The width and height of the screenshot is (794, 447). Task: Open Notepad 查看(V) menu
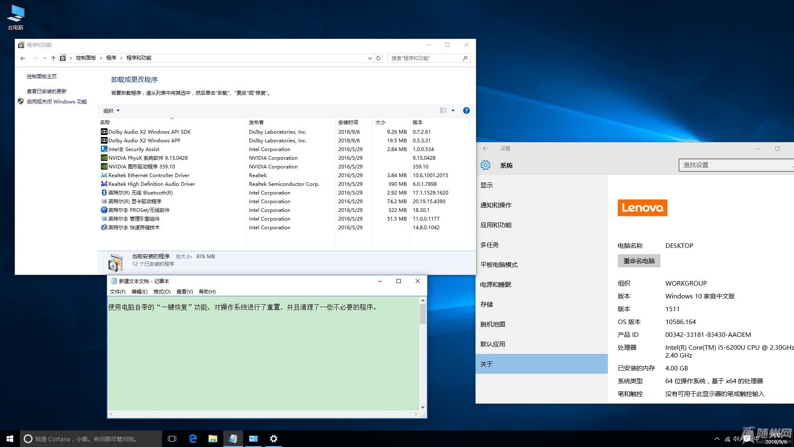pyautogui.click(x=185, y=292)
